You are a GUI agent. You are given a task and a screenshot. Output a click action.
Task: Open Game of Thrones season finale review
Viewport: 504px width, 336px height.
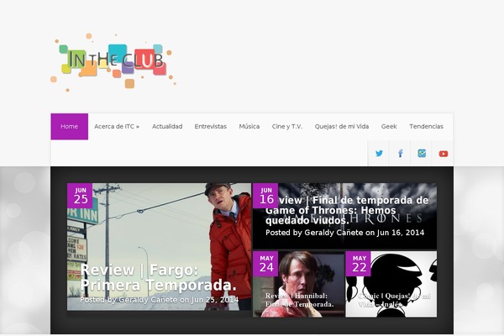[x=347, y=210]
